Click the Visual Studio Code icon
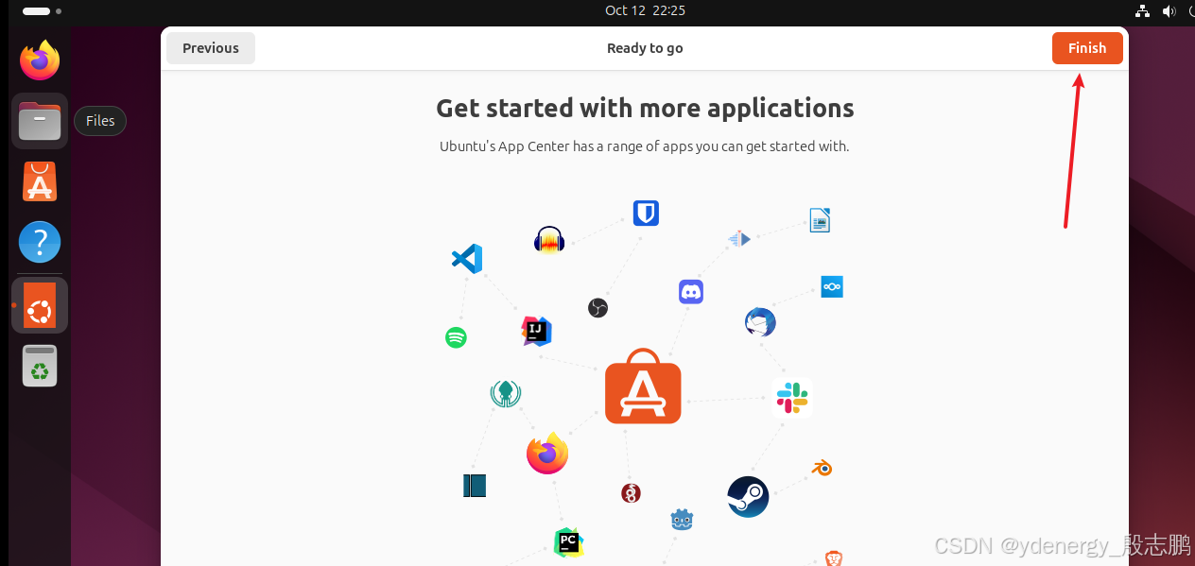 (467, 258)
